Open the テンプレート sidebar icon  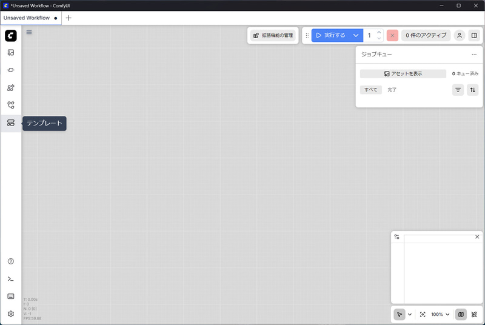coord(11,122)
